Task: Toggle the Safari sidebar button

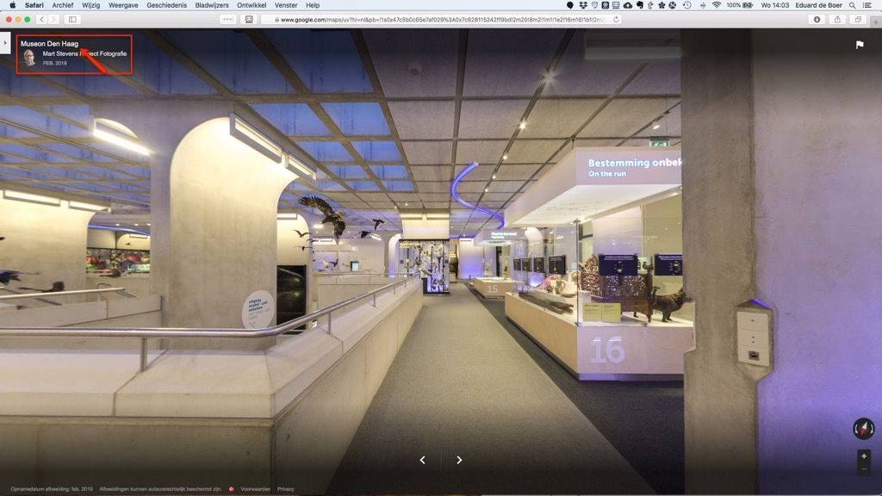Action: click(x=72, y=19)
